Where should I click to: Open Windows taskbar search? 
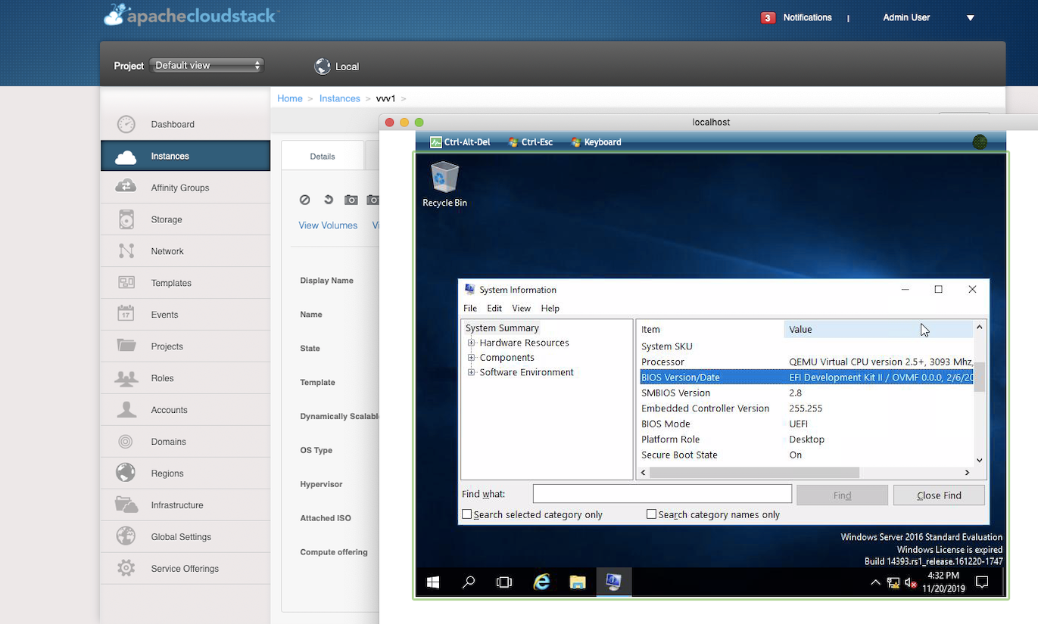469,582
